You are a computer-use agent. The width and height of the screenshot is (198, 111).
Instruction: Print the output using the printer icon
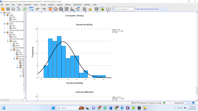pyautogui.click(x=13, y=9)
